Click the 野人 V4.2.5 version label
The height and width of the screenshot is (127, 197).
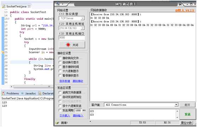(185, 10)
